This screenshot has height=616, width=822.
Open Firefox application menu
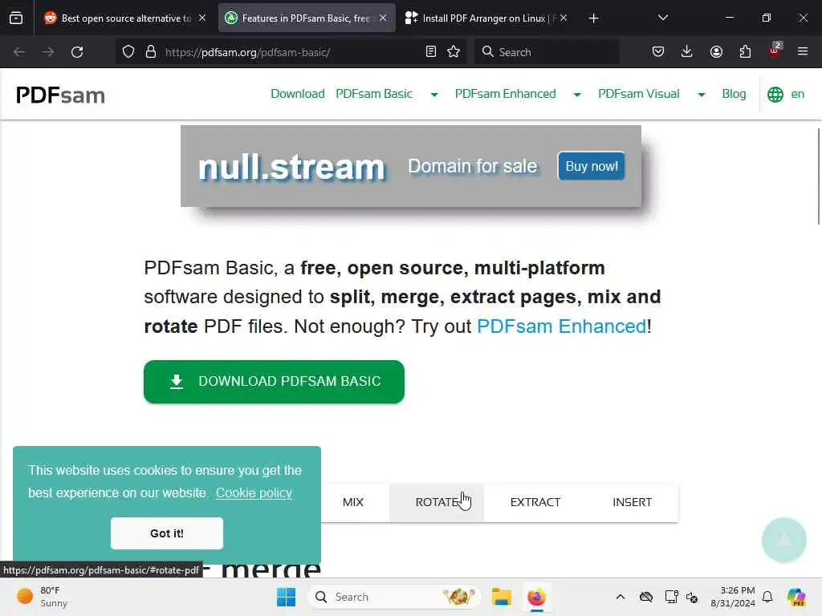pos(803,51)
